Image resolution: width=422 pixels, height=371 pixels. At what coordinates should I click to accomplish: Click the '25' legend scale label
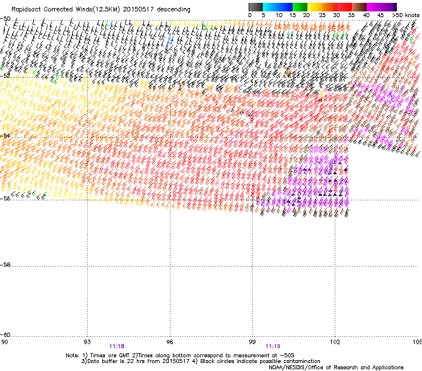322,15
